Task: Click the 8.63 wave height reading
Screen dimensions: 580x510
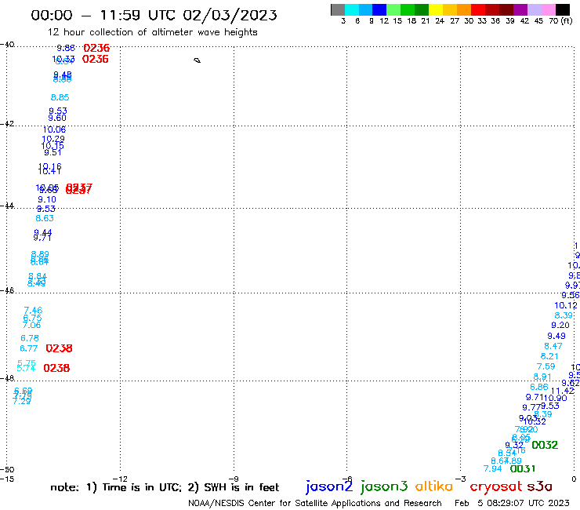Action: point(45,219)
